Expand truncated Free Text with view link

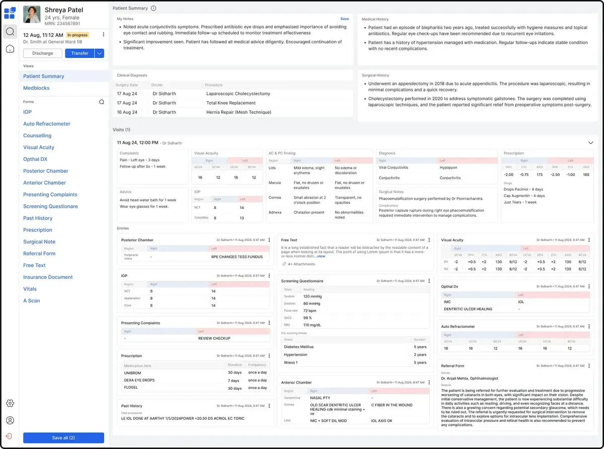click(x=321, y=256)
